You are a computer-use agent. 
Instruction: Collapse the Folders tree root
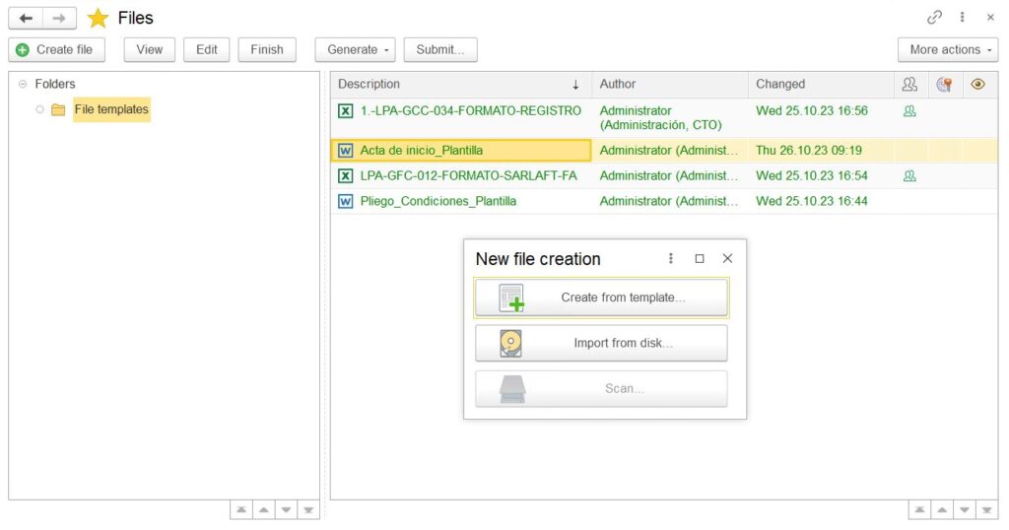click(23, 85)
